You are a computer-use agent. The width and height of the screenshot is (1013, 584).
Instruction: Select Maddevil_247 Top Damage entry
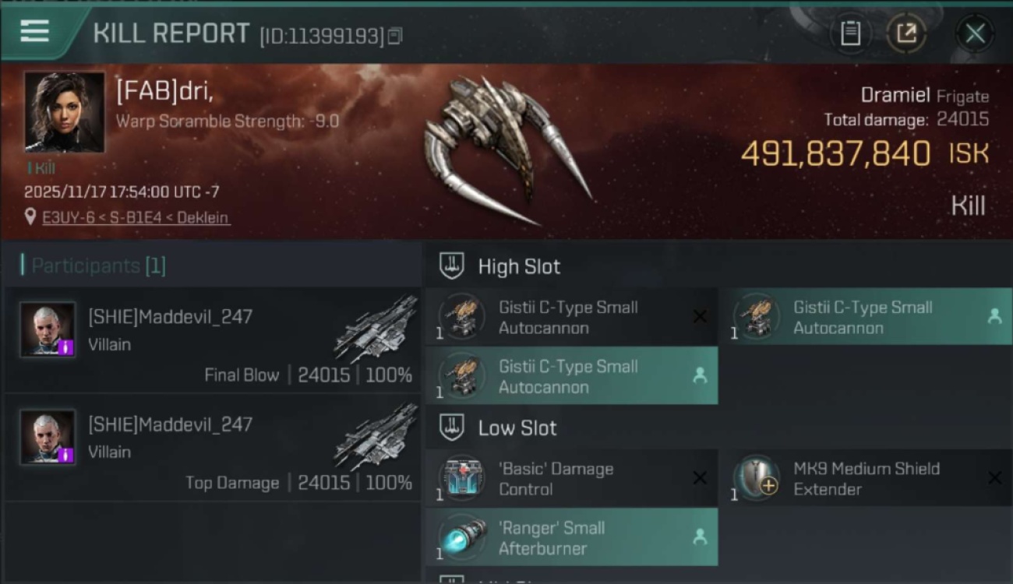coord(212,448)
